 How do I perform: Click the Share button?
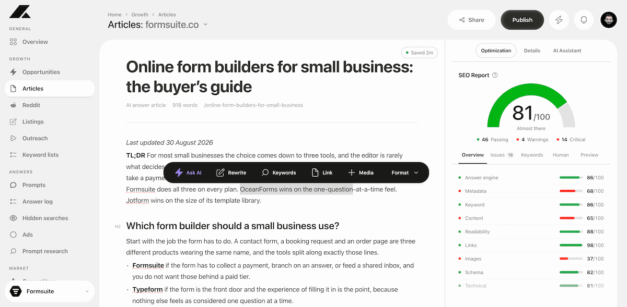pyautogui.click(x=471, y=20)
